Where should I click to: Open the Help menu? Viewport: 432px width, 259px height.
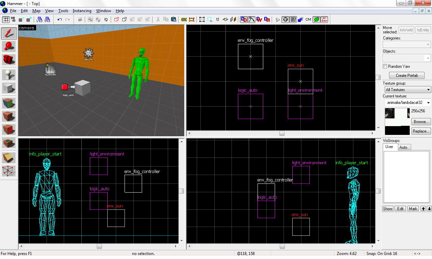coord(120,11)
